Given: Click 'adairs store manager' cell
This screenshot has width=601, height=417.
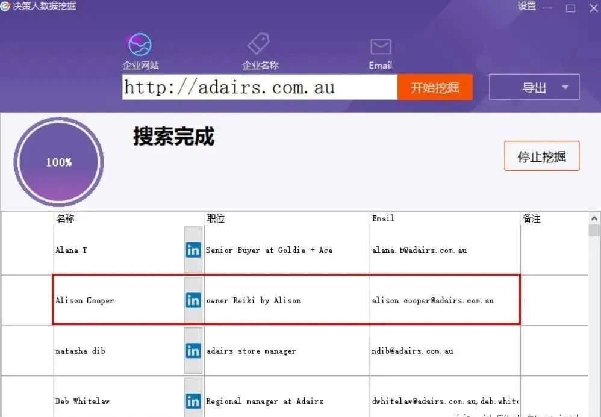Looking at the screenshot, I should click(x=251, y=351).
